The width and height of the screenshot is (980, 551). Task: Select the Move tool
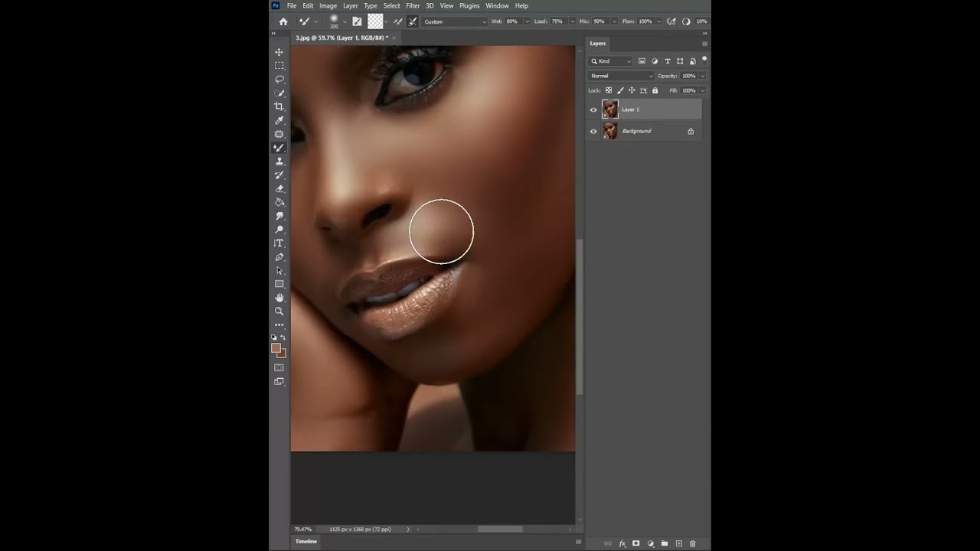click(x=279, y=52)
